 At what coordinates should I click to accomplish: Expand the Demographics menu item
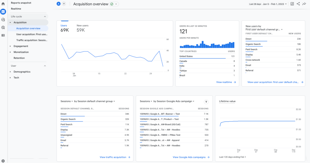coord(10,72)
